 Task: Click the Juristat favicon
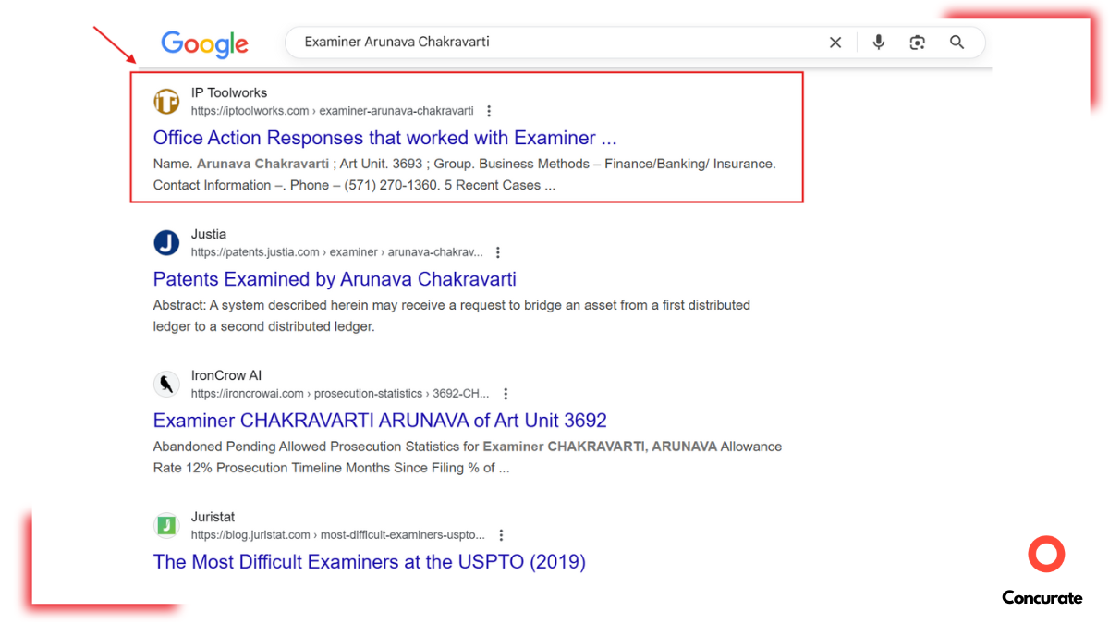166,526
